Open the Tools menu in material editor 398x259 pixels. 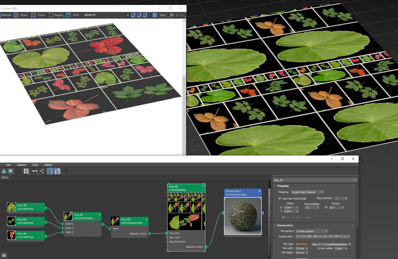click(x=35, y=165)
